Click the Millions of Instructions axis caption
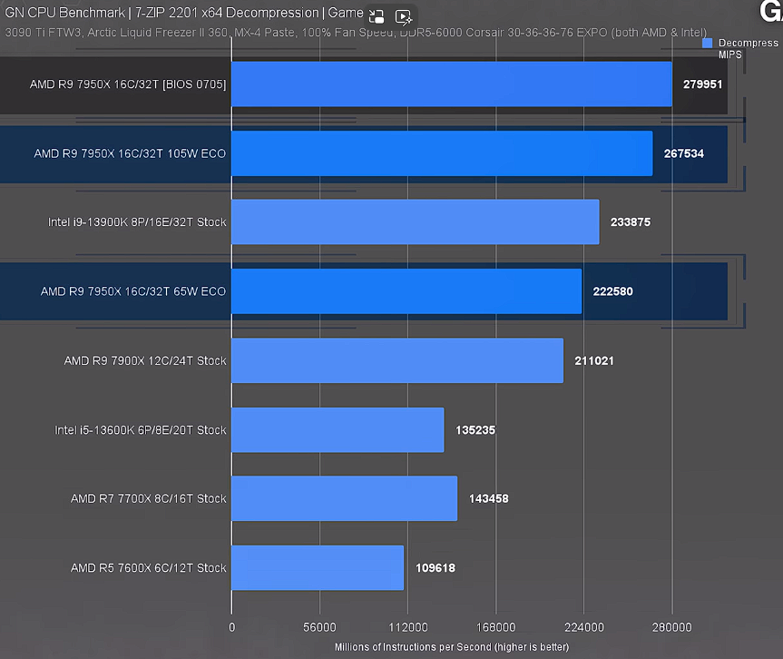 (x=452, y=646)
